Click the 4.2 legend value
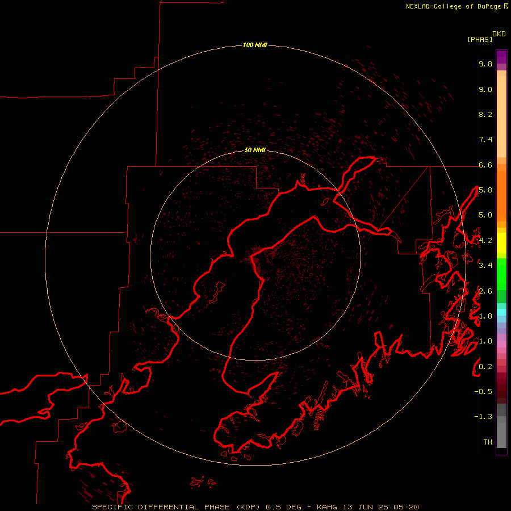Screen dimensions: 511x511 (x=485, y=241)
